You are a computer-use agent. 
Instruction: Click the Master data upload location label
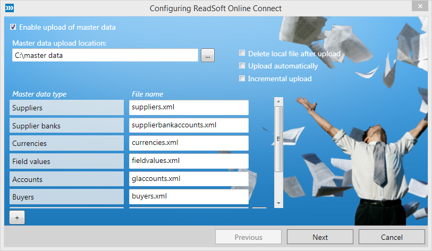point(59,43)
